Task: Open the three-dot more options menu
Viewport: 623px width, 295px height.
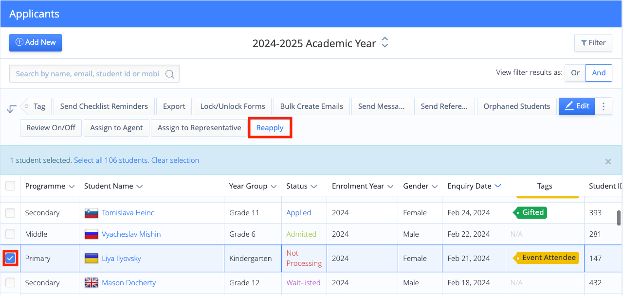Action: coord(604,106)
